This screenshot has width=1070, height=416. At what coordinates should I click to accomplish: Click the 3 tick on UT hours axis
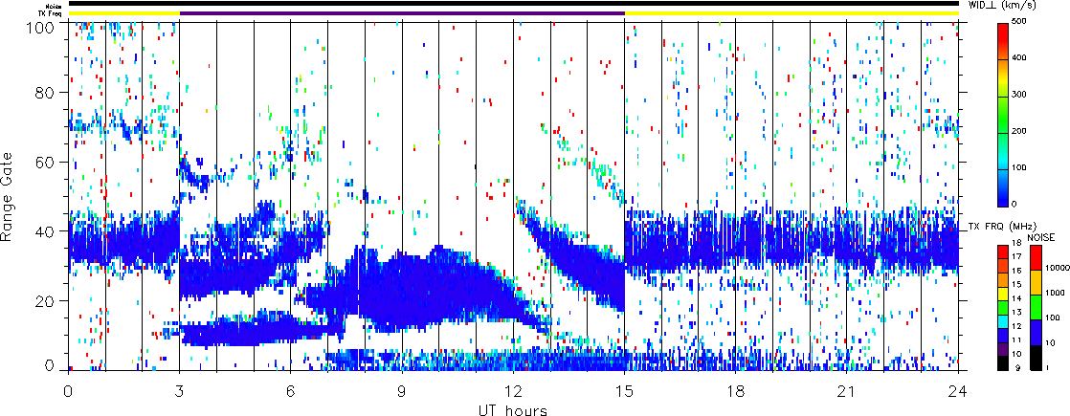(179, 390)
